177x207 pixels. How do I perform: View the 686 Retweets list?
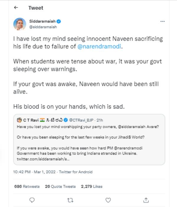pyautogui.click(x=27, y=187)
